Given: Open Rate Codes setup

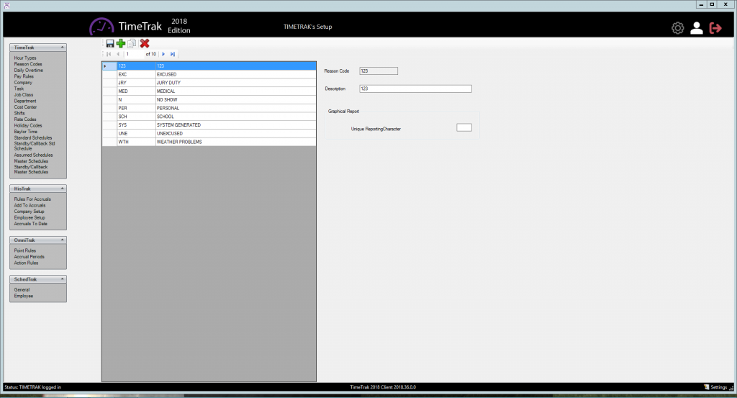Looking at the screenshot, I should coord(25,119).
